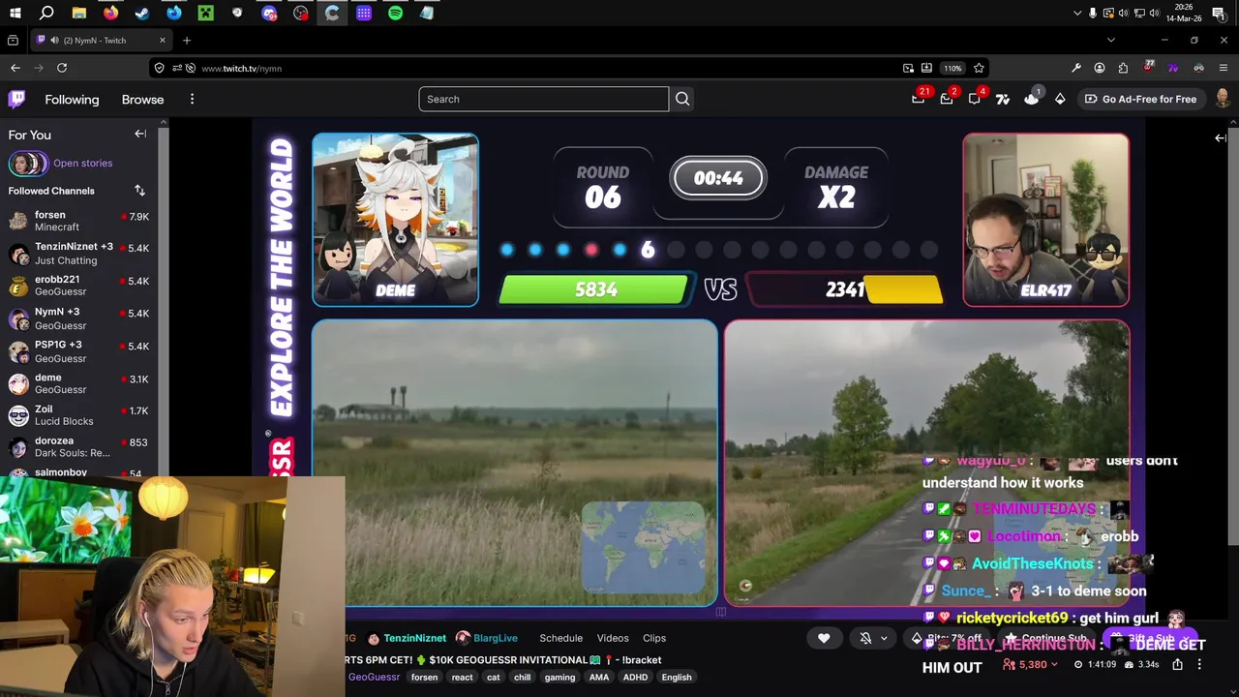Screen dimensions: 1239x697
Task: Toggle the follow heart button
Action: point(824,638)
